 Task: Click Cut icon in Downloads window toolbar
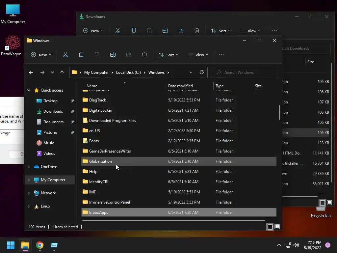(118, 31)
